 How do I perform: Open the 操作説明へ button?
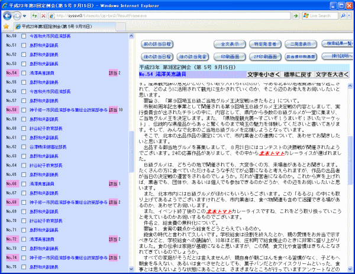(337, 56)
